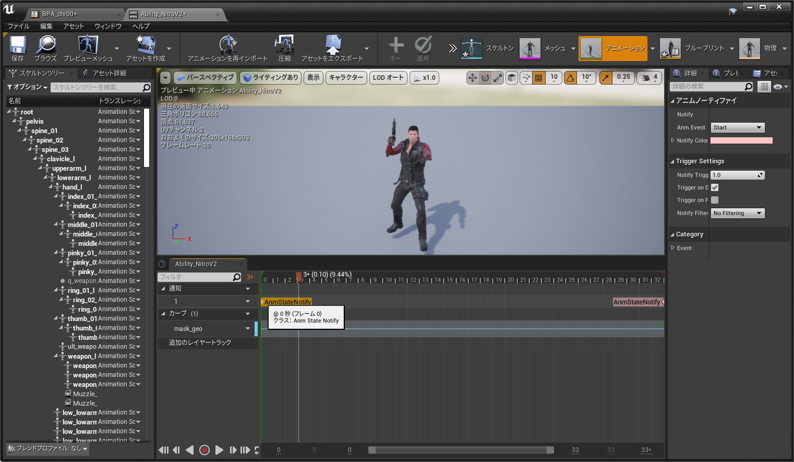
Task: Jump to the end of animation
Action: (x=245, y=450)
